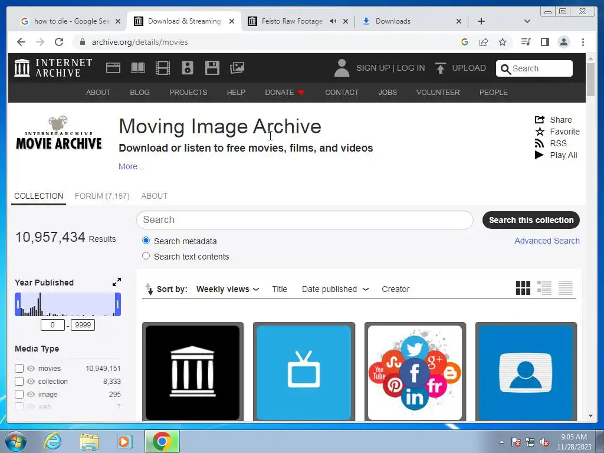Go back in Chrome
The width and height of the screenshot is (604, 453).
click(21, 42)
